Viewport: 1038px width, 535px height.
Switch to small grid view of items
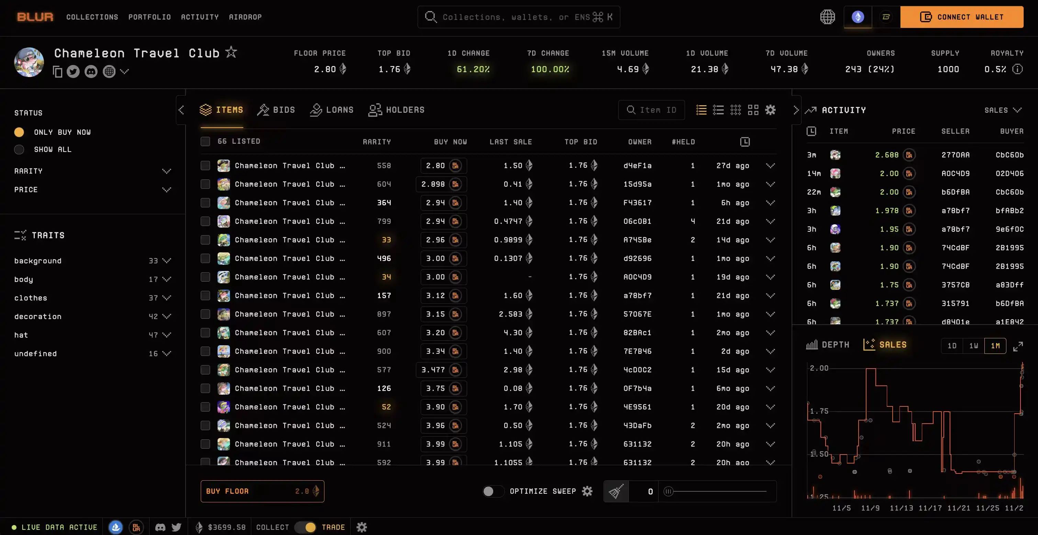pyautogui.click(x=736, y=110)
